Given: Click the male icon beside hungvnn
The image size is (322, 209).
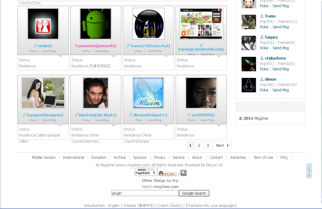Looking at the screenshot, I should point(24,115).
